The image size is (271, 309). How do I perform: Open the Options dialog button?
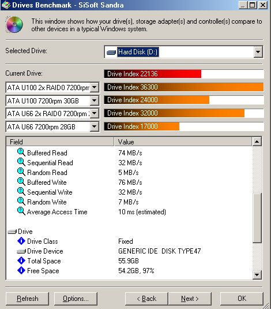point(76,299)
